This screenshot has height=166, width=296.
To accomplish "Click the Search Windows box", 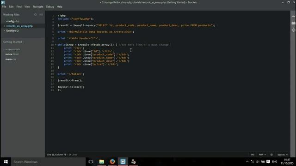I will (x=48, y=162).
